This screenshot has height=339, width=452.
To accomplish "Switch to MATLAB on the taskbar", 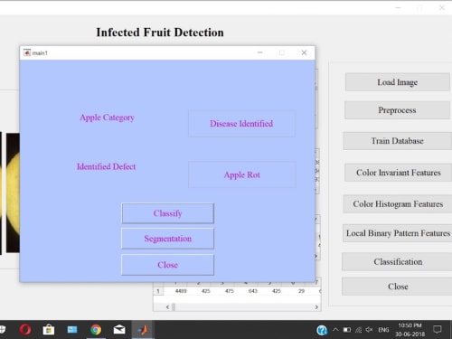I will pos(143,330).
